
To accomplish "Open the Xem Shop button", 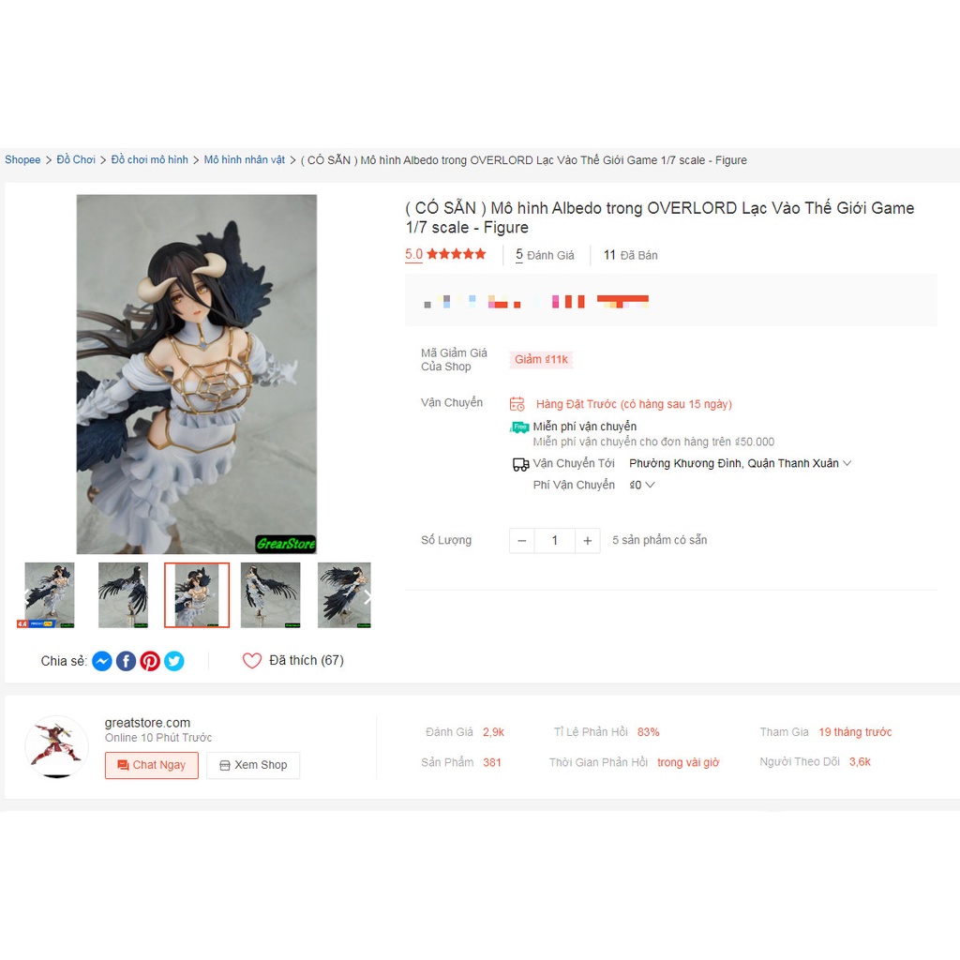I will [253, 765].
